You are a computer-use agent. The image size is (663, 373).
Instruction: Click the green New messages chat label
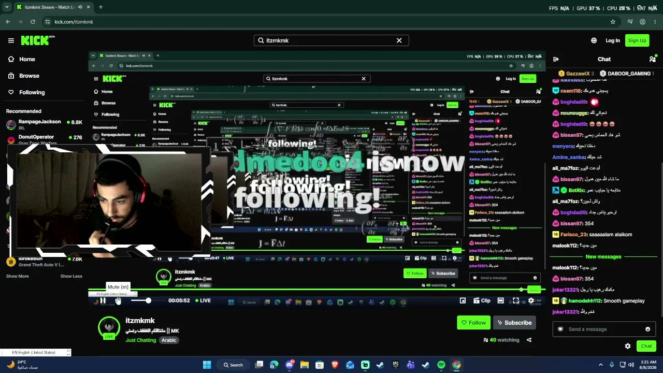point(603,256)
